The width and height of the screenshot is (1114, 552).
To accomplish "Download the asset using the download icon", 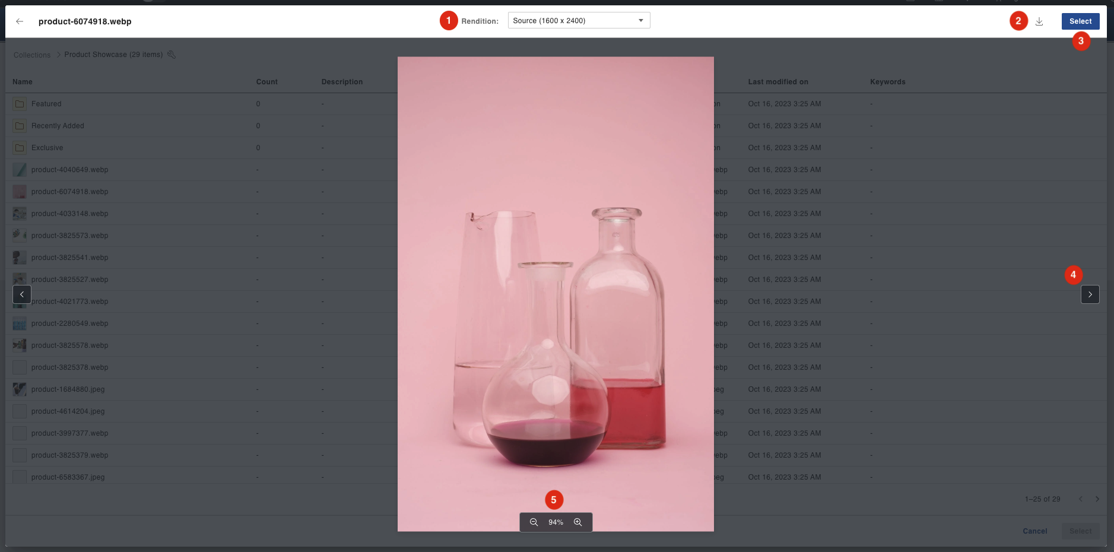I will click(x=1039, y=21).
